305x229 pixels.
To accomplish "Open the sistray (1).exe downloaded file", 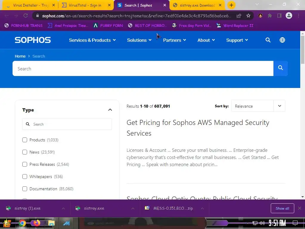I will point(27,208).
